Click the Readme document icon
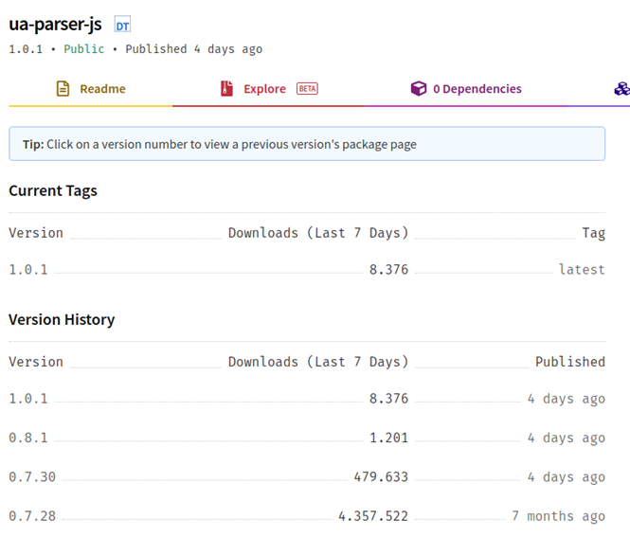The height and width of the screenshot is (537, 630). tap(63, 89)
